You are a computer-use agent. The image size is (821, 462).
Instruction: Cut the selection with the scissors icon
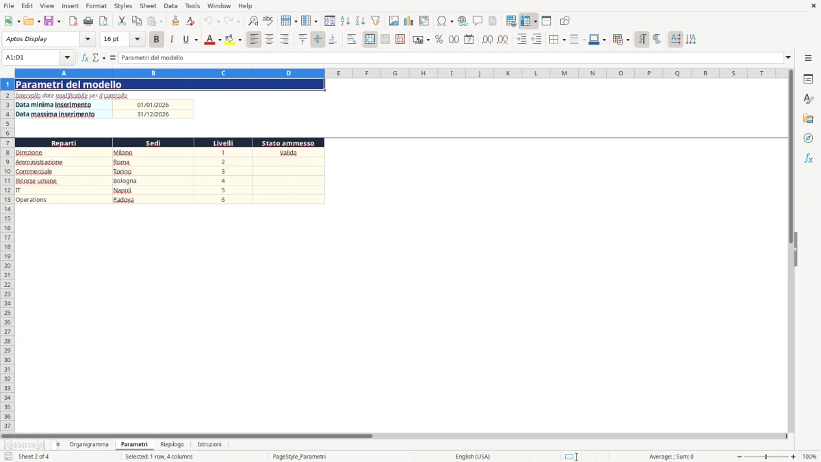pos(122,21)
